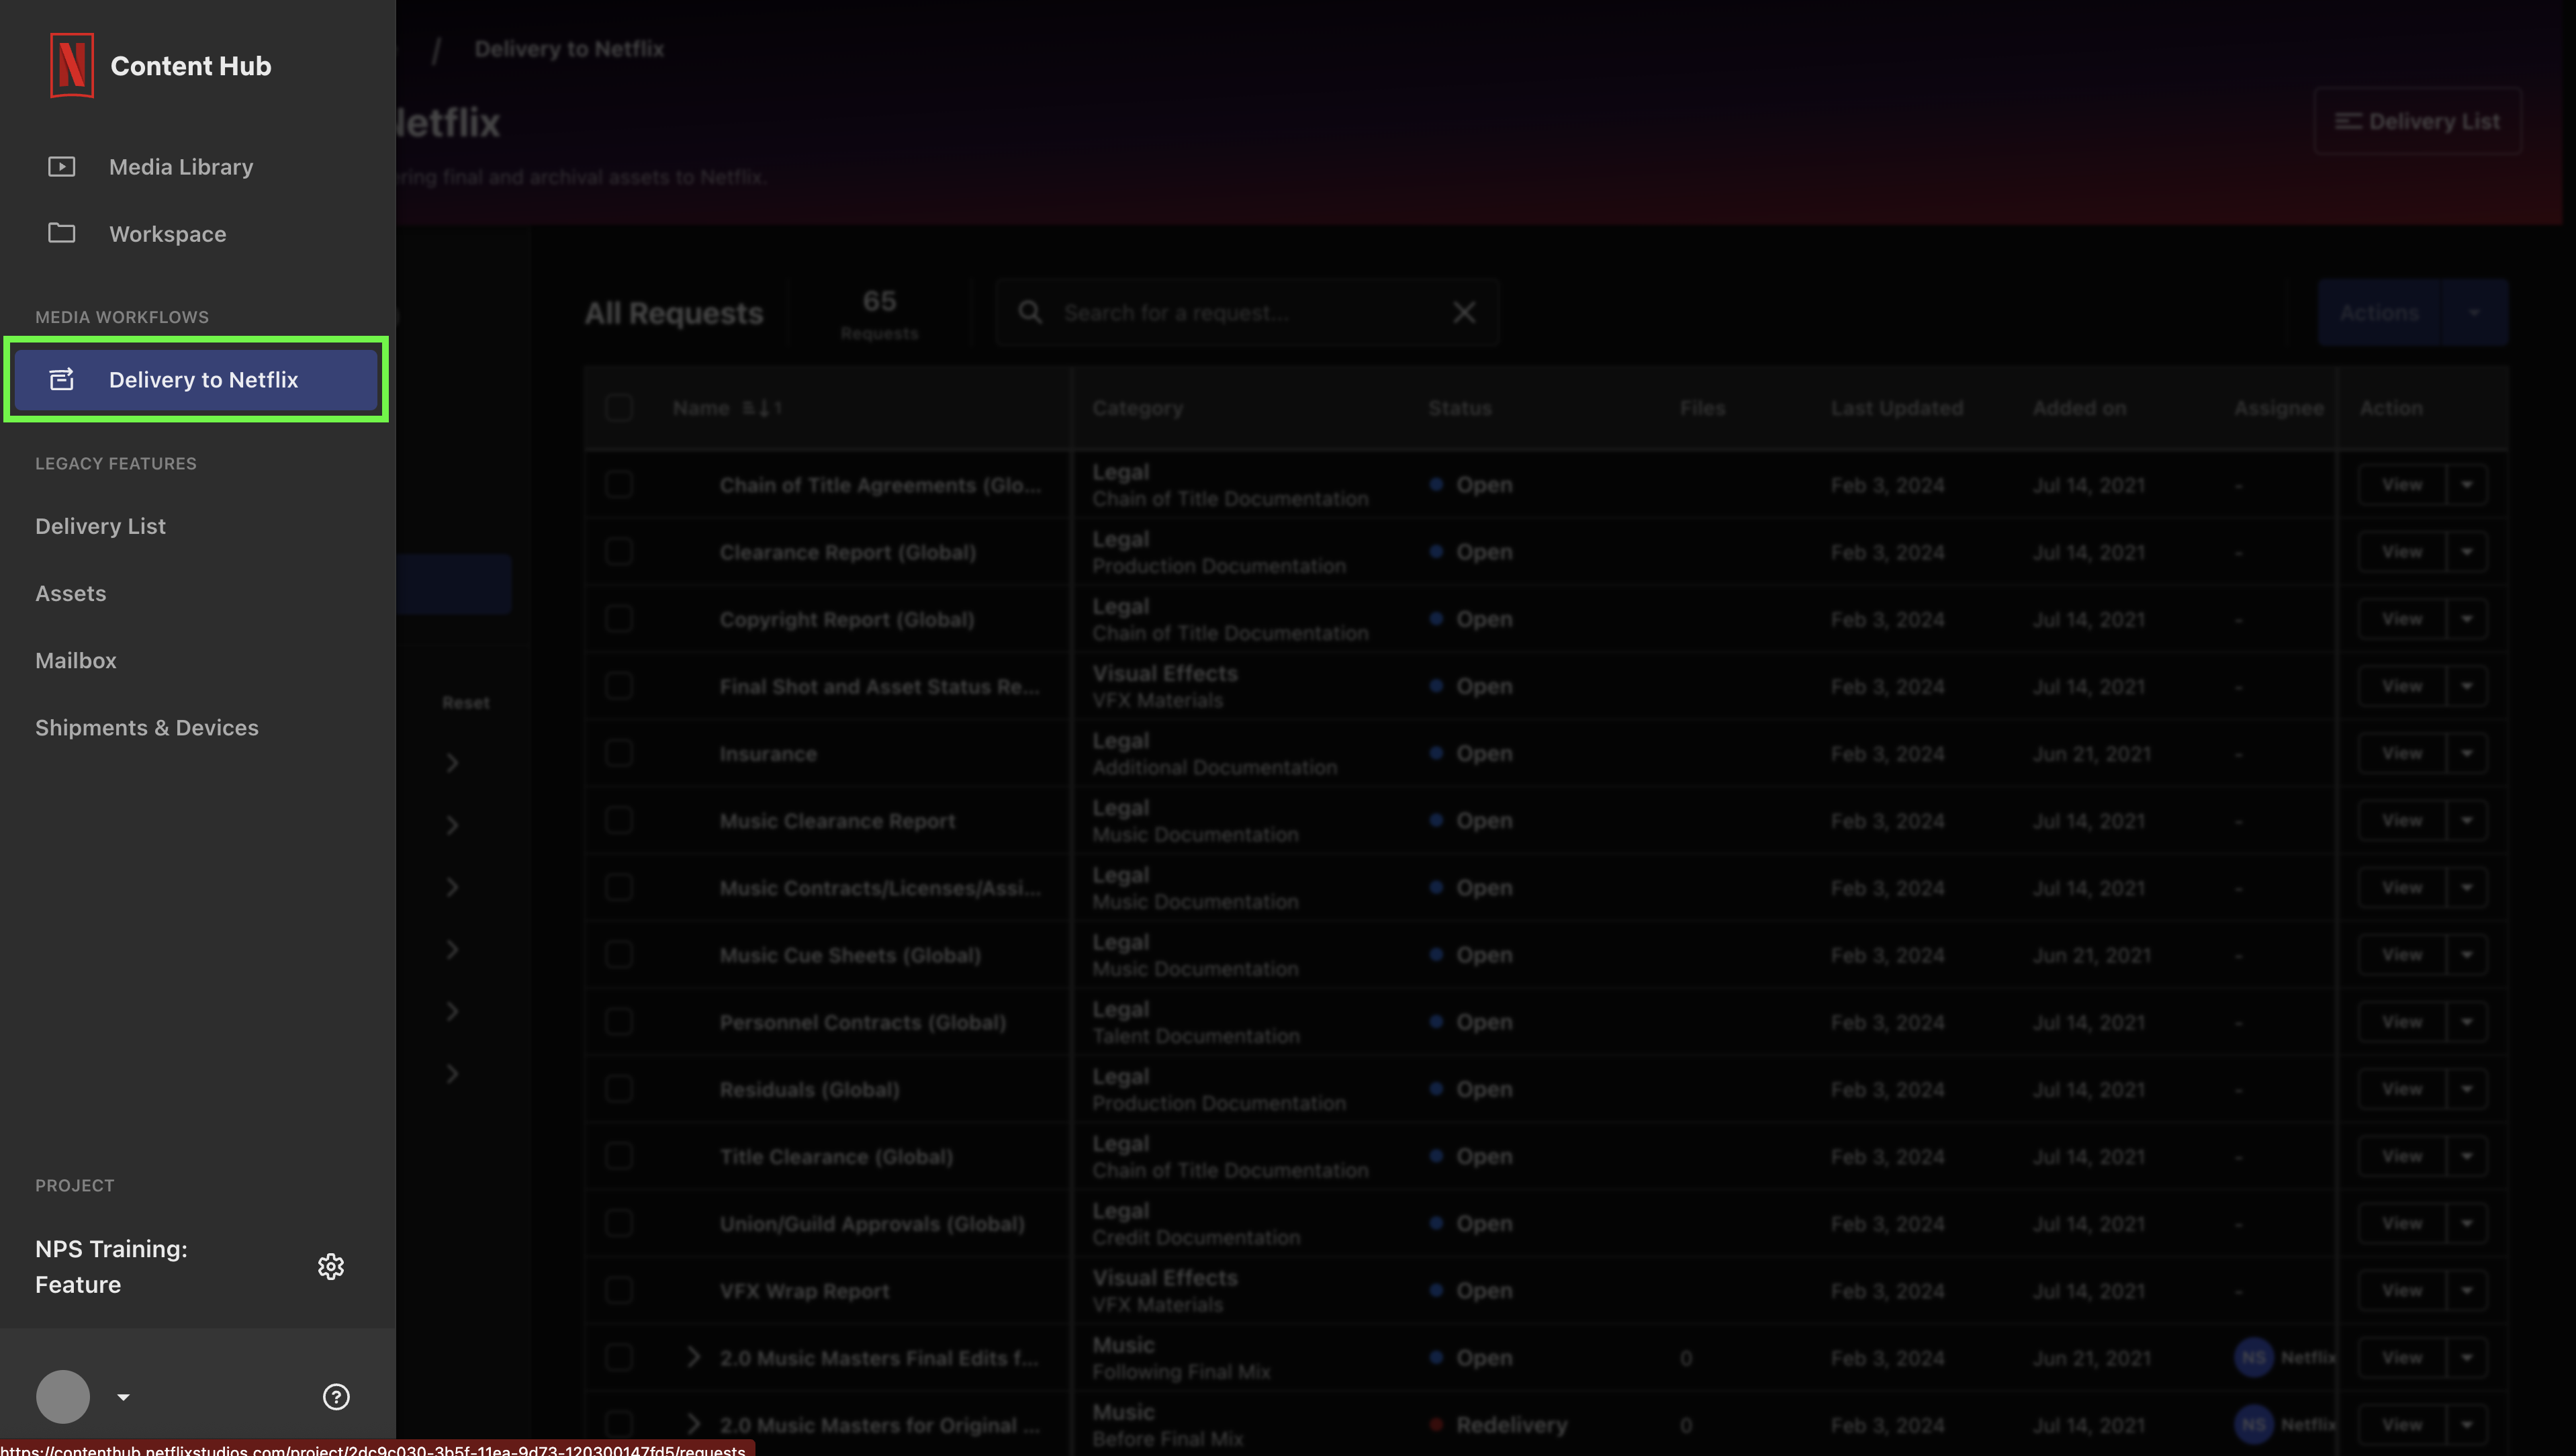Open the Assets legacy feature

70,593
